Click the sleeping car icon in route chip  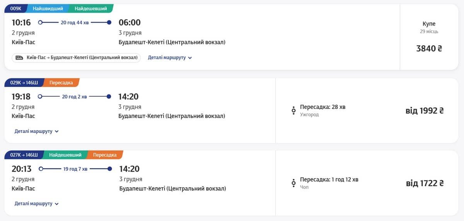click(x=19, y=58)
